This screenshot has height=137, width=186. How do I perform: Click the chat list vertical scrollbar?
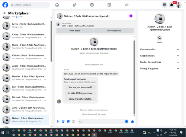click(51, 41)
